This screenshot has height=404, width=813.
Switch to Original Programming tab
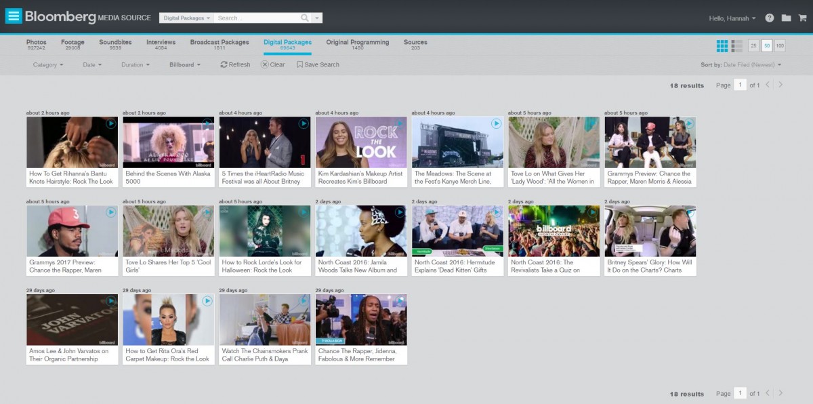pyautogui.click(x=358, y=45)
